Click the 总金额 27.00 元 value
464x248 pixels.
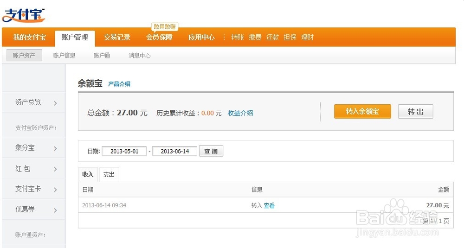click(x=132, y=113)
